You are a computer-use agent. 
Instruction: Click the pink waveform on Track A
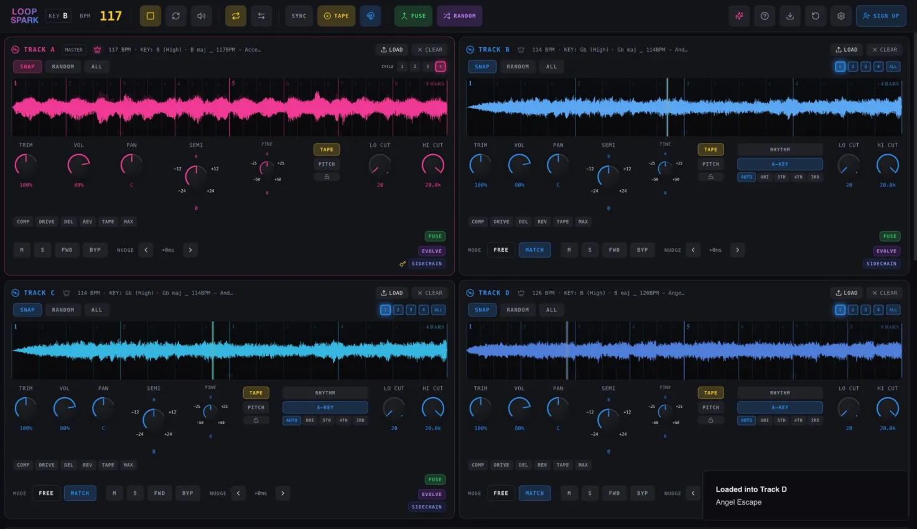point(230,108)
